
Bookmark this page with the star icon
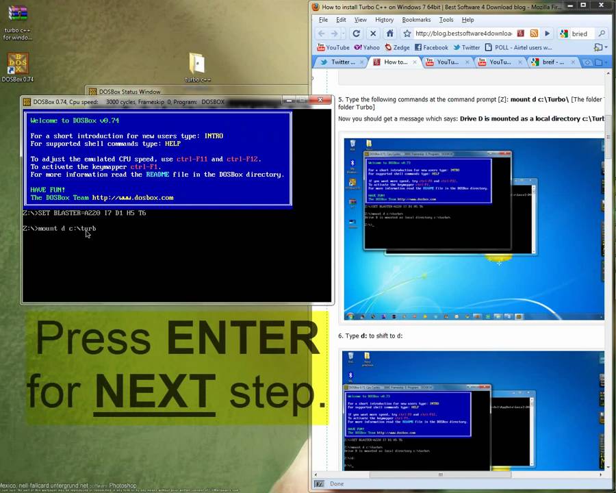coord(407,34)
